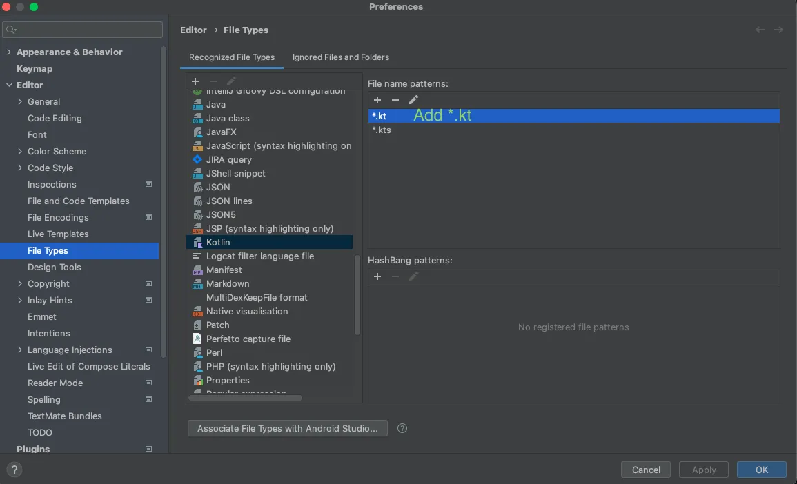Open the Recognized File Types tab
This screenshot has width=797, height=484.
pyautogui.click(x=232, y=57)
